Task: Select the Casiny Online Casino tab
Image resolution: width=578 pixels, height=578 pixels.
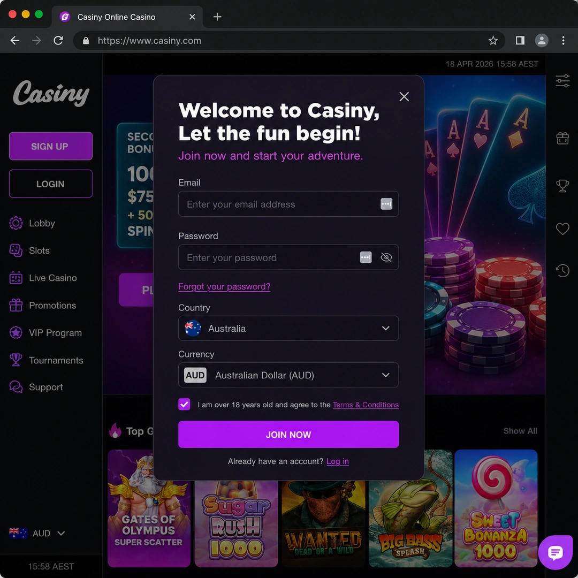Action: (x=127, y=17)
